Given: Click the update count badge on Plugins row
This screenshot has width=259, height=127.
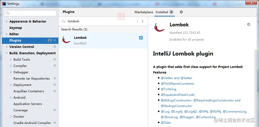Looking at the screenshot, I should 50,40.
